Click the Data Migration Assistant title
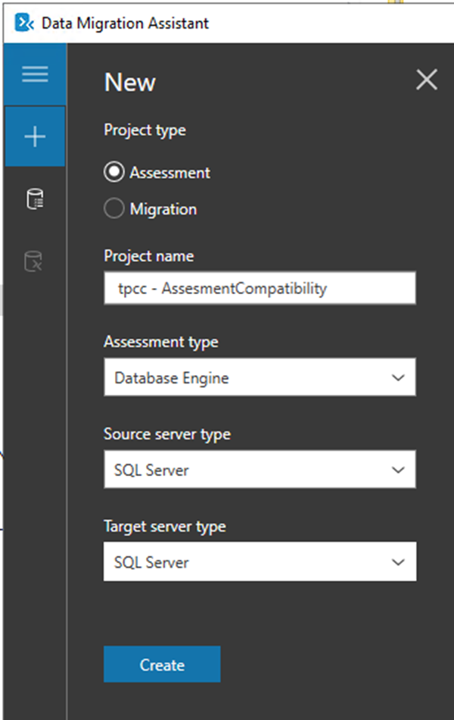This screenshot has width=454, height=720. [x=125, y=23]
